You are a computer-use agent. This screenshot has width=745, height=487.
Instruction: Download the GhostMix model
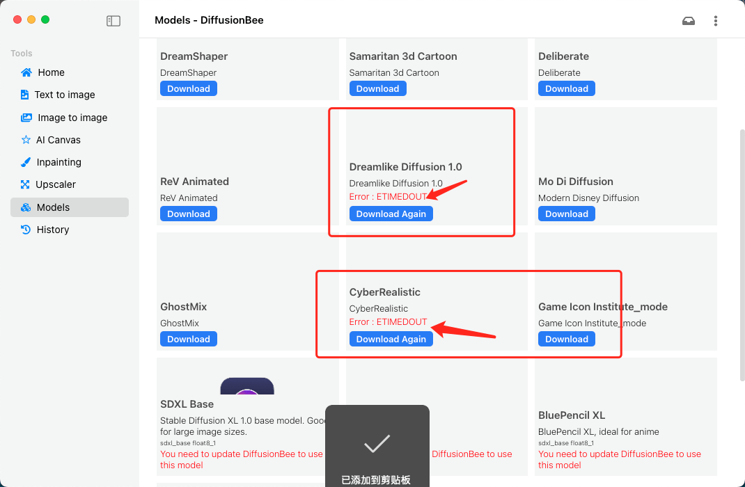point(189,339)
